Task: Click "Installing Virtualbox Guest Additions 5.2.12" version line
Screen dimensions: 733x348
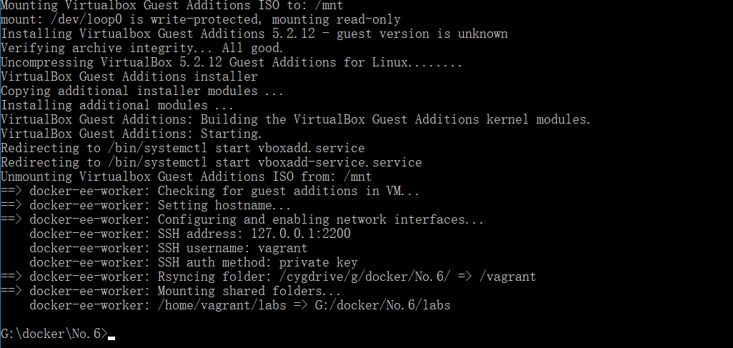Action: (x=254, y=34)
